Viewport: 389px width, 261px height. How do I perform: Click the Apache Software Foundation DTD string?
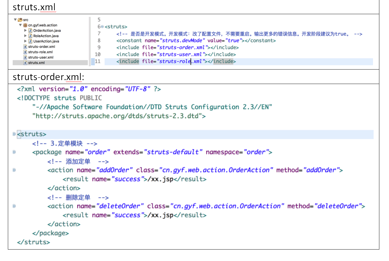click(152, 107)
